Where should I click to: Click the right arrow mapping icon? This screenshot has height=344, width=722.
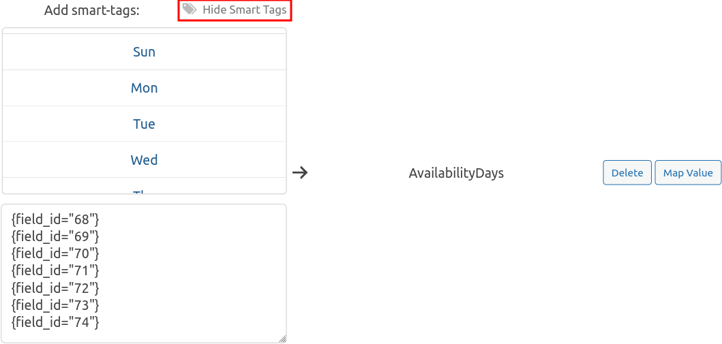pyautogui.click(x=300, y=172)
